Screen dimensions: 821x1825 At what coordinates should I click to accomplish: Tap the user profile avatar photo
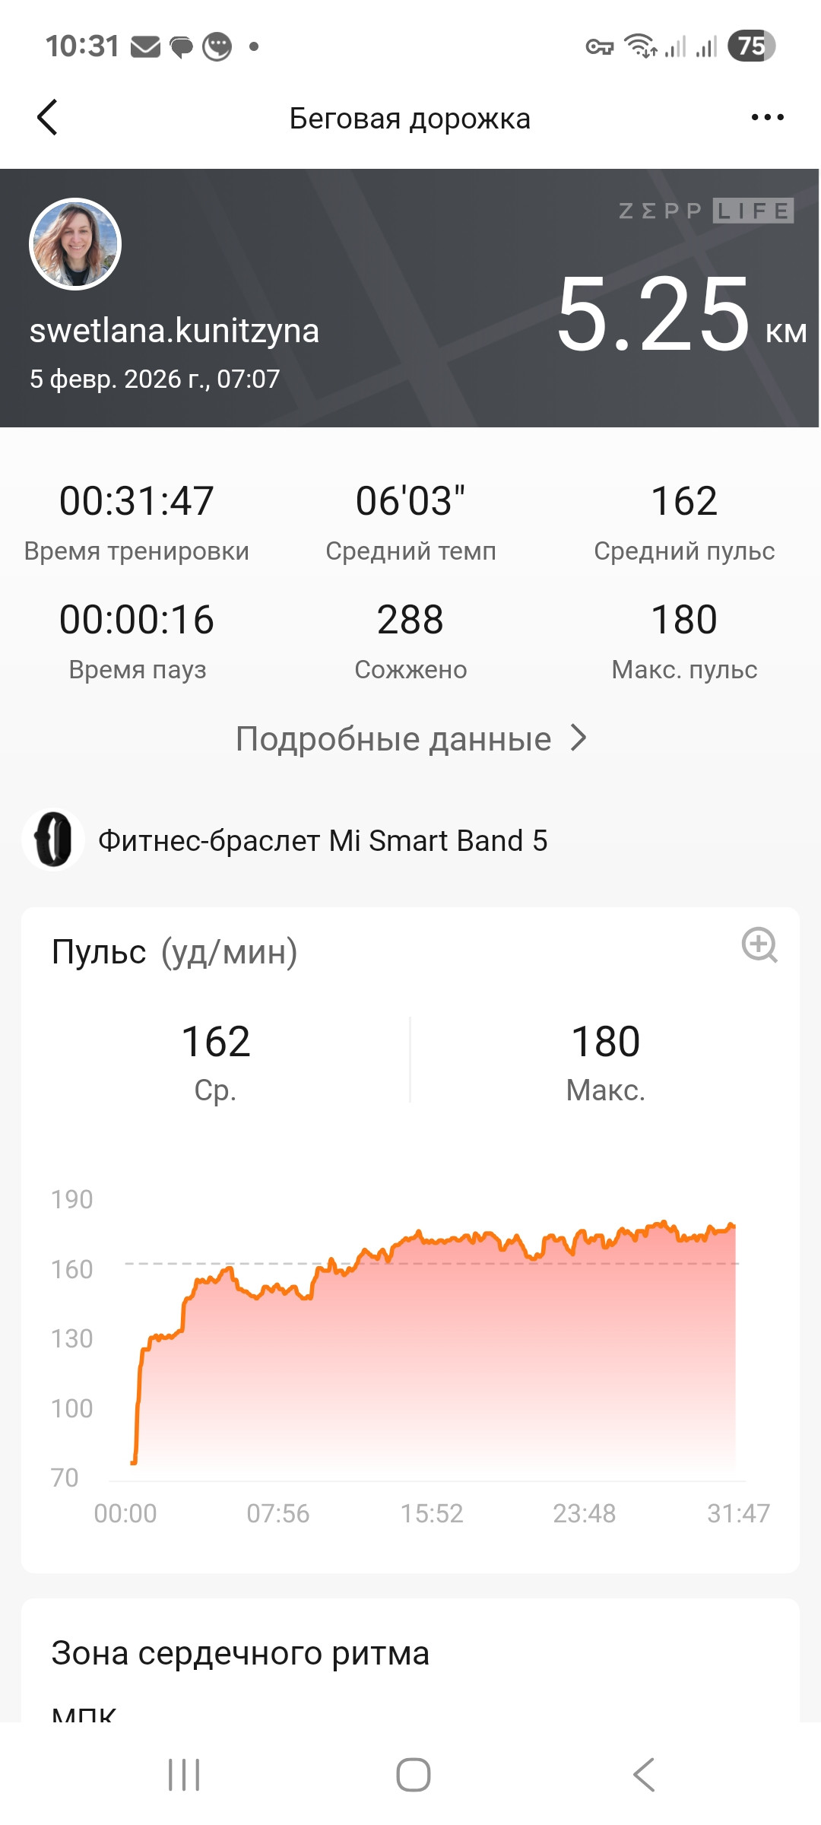[x=75, y=244]
